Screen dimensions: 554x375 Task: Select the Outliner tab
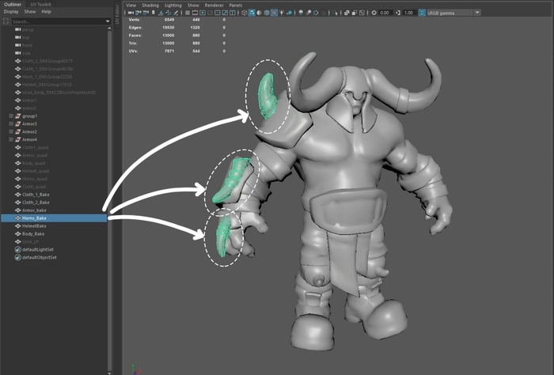pyautogui.click(x=13, y=5)
